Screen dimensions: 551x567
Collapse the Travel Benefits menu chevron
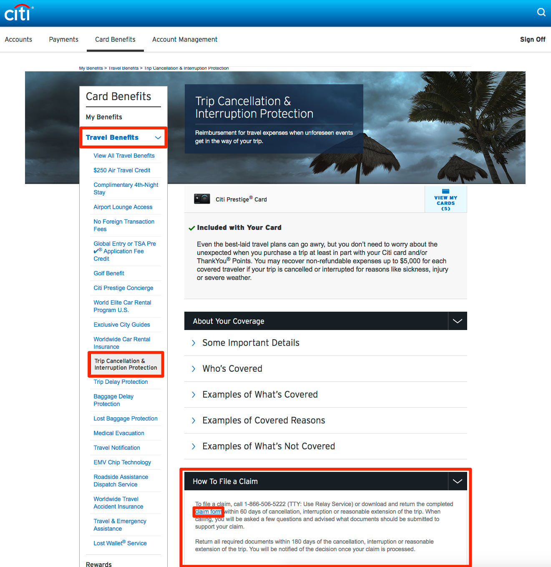[158, 138]
